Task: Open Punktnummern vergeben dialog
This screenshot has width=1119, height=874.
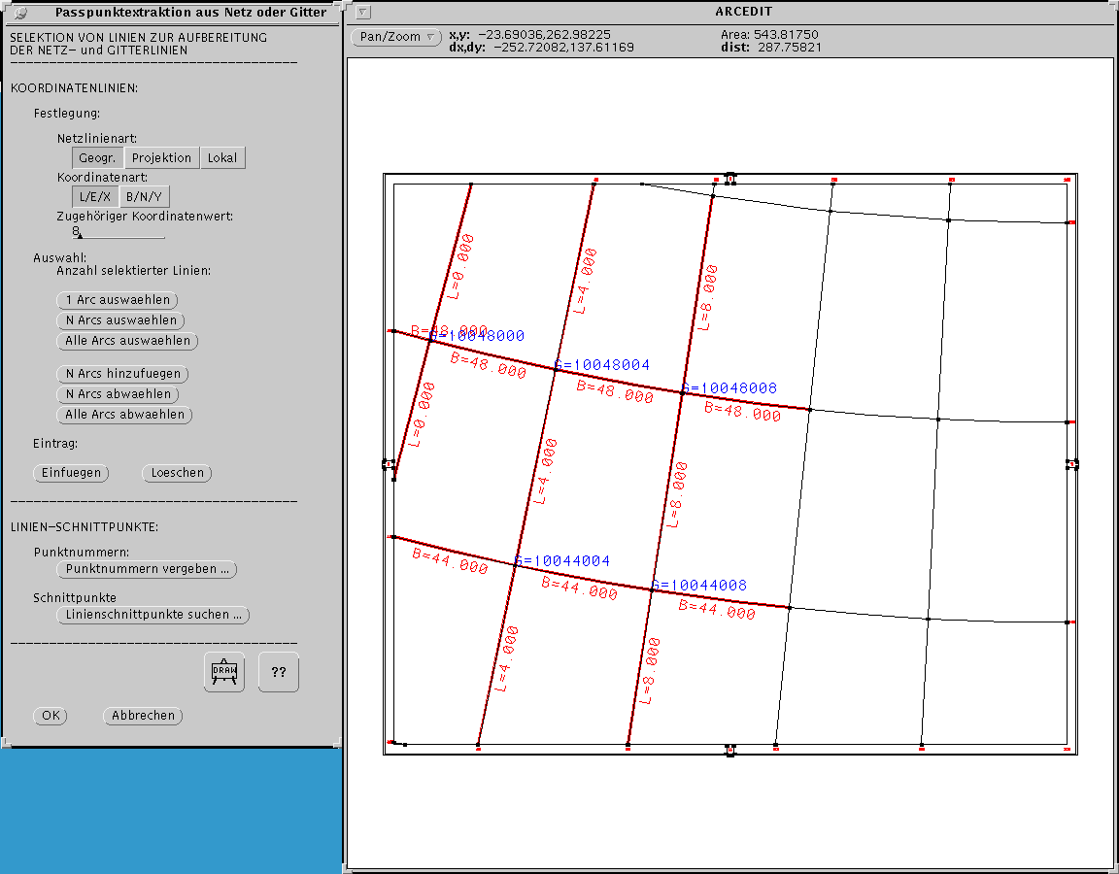Action: 147,569
